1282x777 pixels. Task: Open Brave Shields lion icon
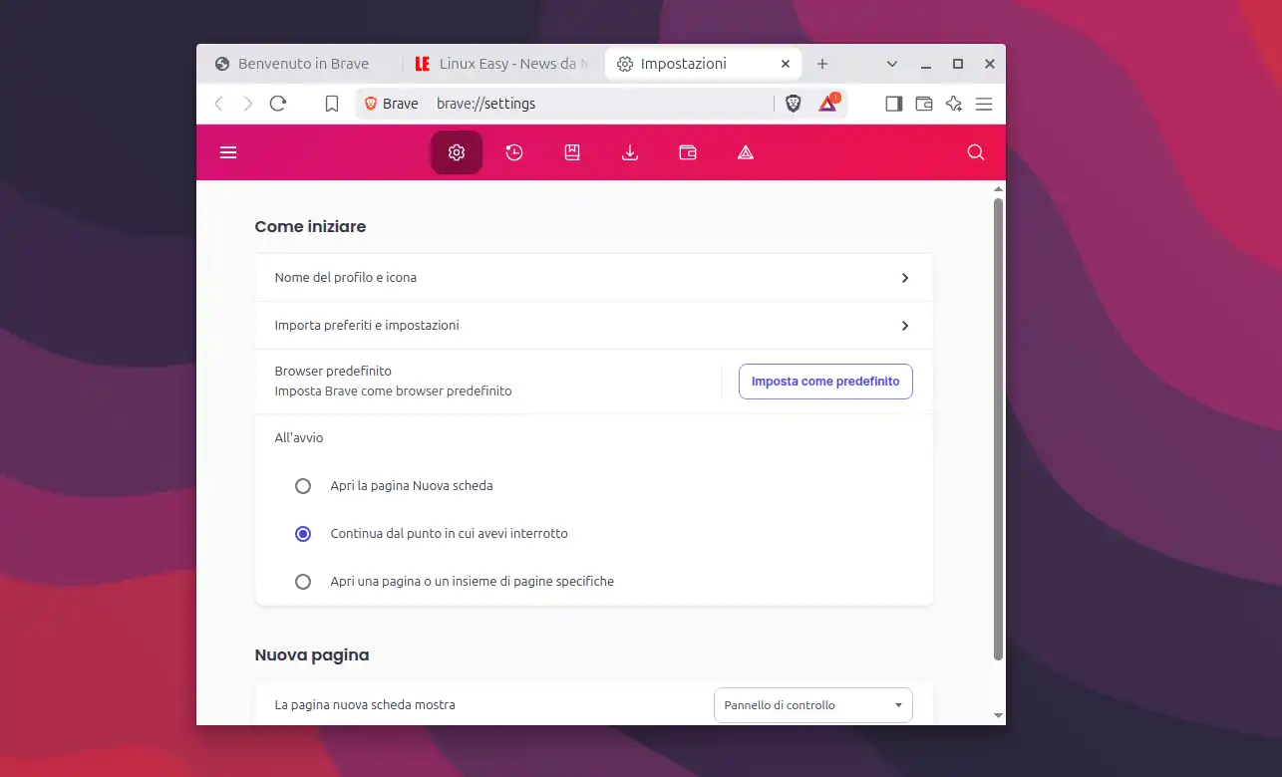click(794, 104)
